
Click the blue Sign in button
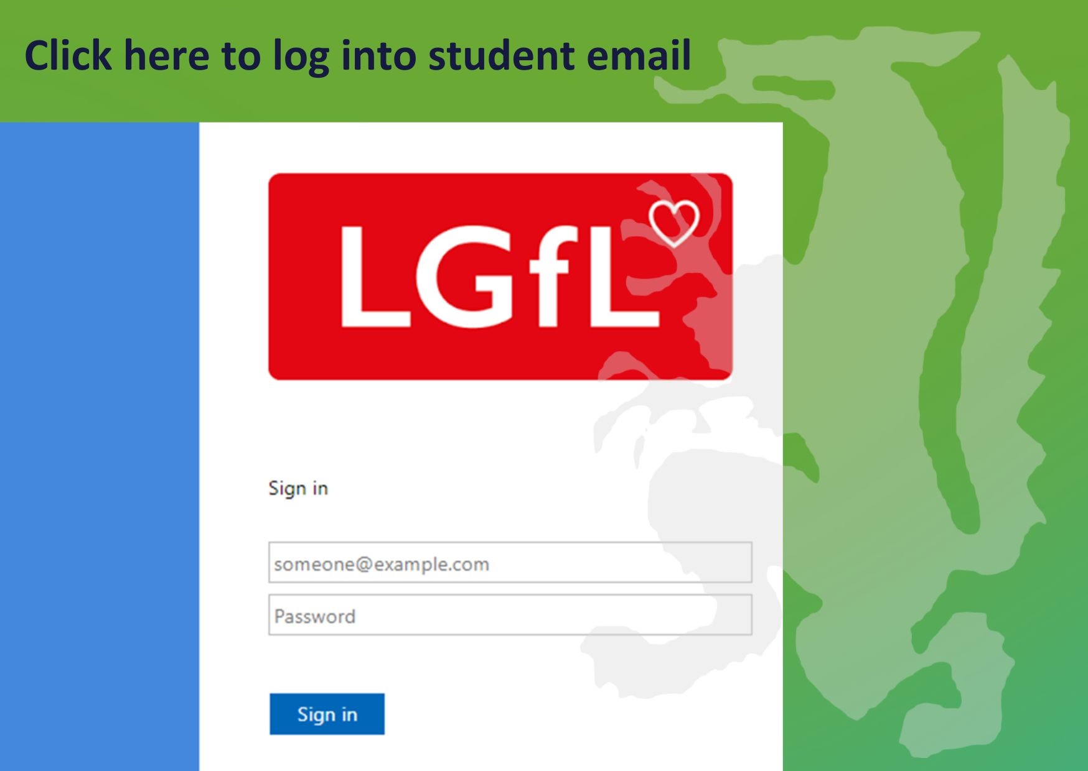[327, 714]
